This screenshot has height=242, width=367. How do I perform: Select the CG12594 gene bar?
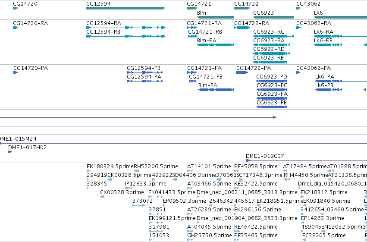[125, 8]
